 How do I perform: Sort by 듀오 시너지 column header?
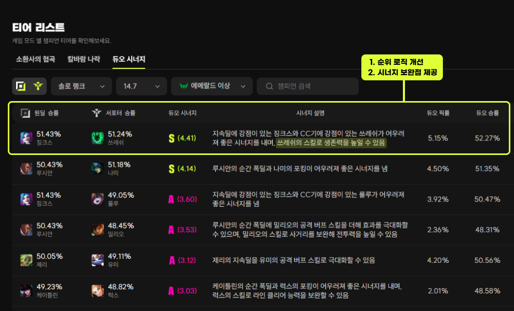pos(182,113)
